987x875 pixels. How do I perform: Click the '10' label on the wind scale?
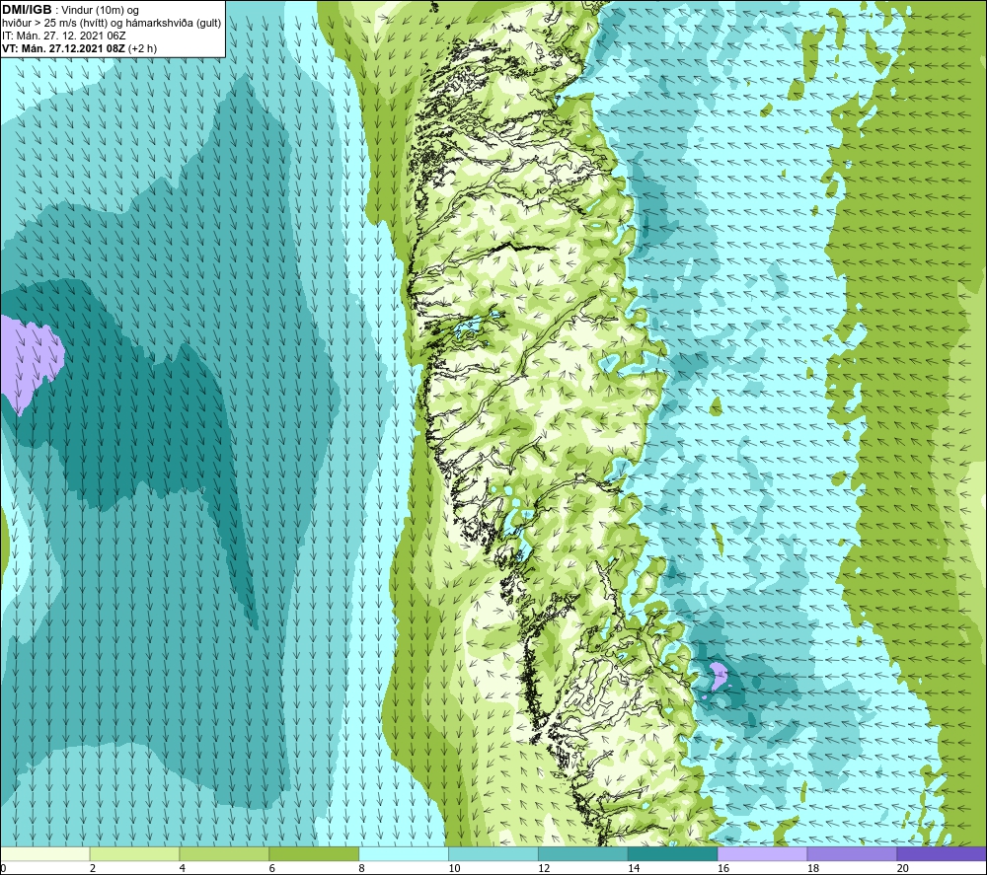coord(454,868)
